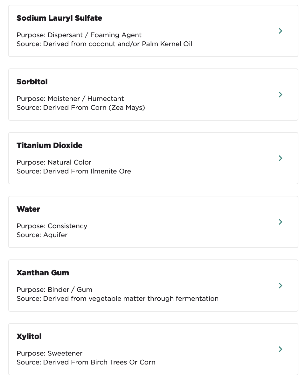
Task: Click the Sorbitol card's chevron arrow
Action: click(280, 95)
